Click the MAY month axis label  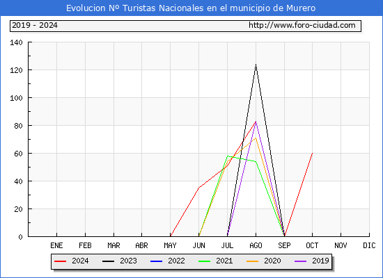click(x=170, y=245)
